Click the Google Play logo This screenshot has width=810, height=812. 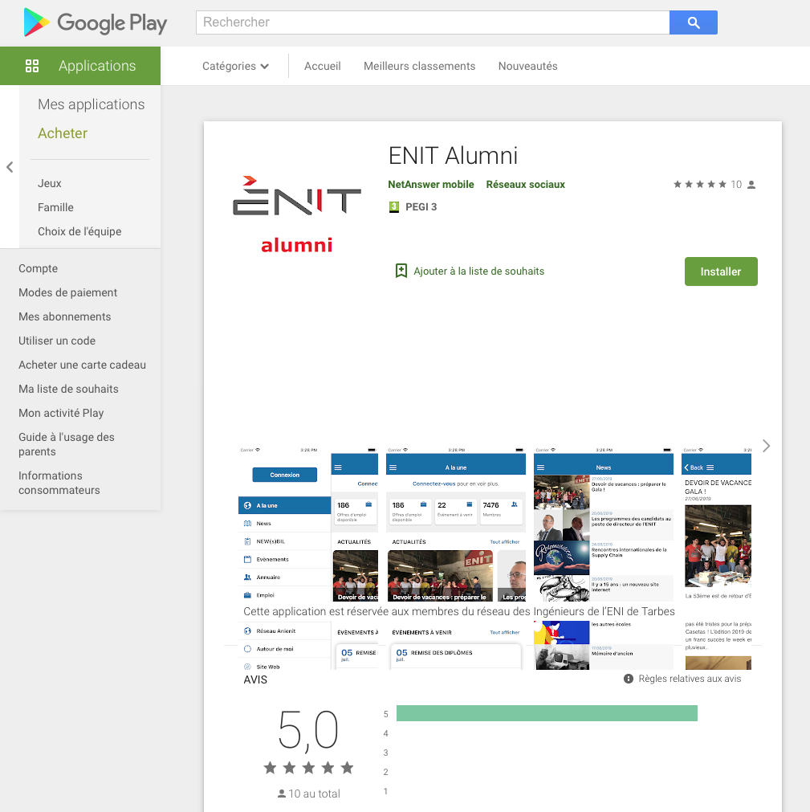coord(96,22)
